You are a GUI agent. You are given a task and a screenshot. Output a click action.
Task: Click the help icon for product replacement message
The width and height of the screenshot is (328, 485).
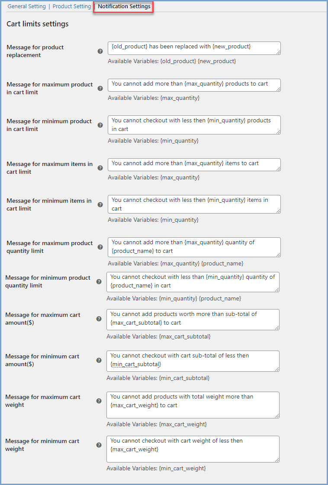[100, 51]
